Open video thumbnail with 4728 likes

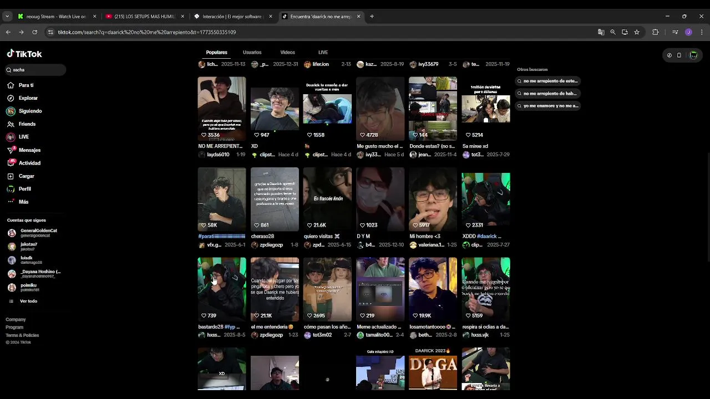click(x=381, y=108)
